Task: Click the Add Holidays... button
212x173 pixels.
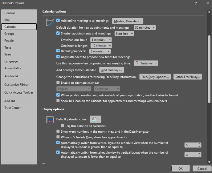Action: (x=112, y=70)
